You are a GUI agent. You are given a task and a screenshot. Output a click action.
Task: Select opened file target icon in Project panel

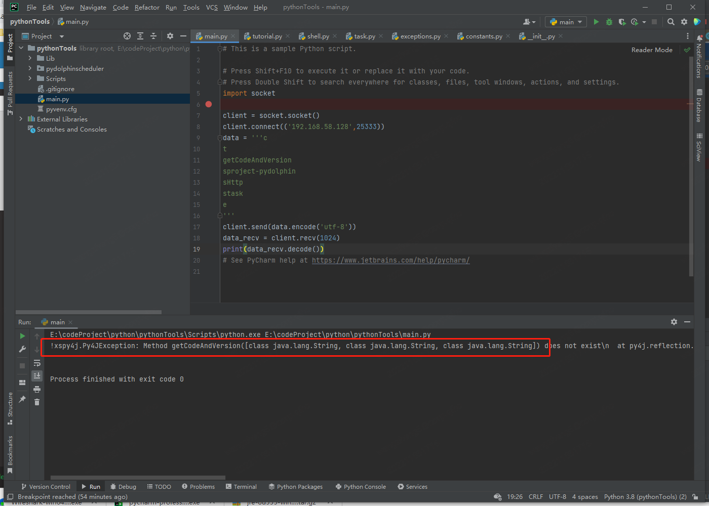[127, 36]
